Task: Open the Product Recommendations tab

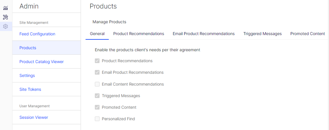Action: click(x=139, y=34)
